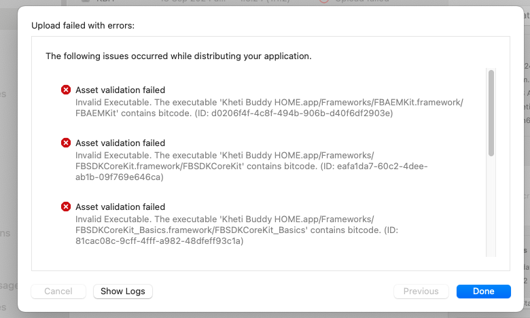Select the FBSDKCoreKit.framework error description text
The width and height of the screenshot is (530, 318).
click(251, 166)
